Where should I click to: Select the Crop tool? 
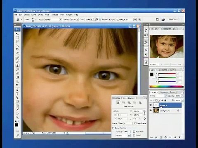click(x=17, y=49)
